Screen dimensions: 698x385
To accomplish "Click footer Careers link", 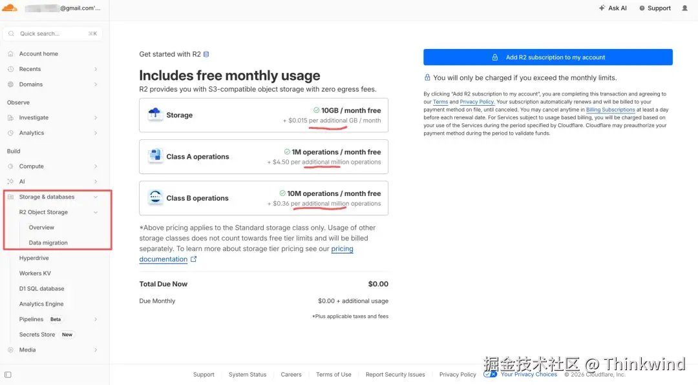I will click(x=291, y=374).
